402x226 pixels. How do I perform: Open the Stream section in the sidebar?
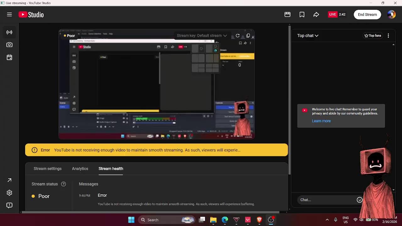tap(9, 32)
